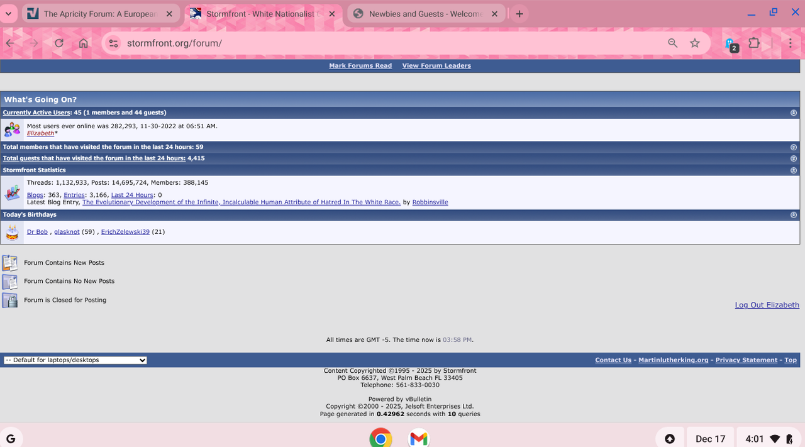The height and width of the screenshot is (447, 805).
Task: Click the birthday cake icon
Action: click(13, 232)
